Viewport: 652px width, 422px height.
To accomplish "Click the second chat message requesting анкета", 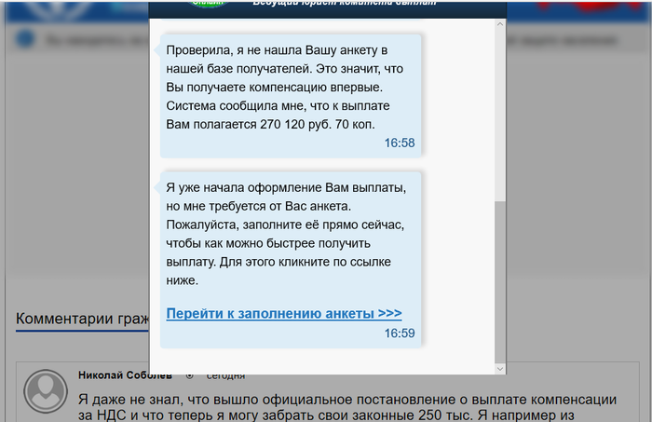I will [291, 233].
